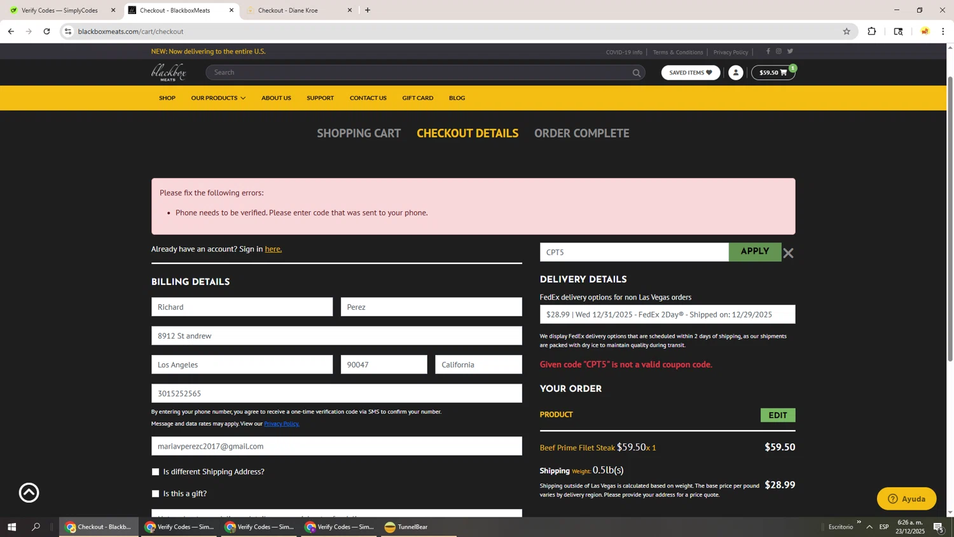Click the Order Complete step
This screenshot has width=954, height=537.
pos(581,133)
